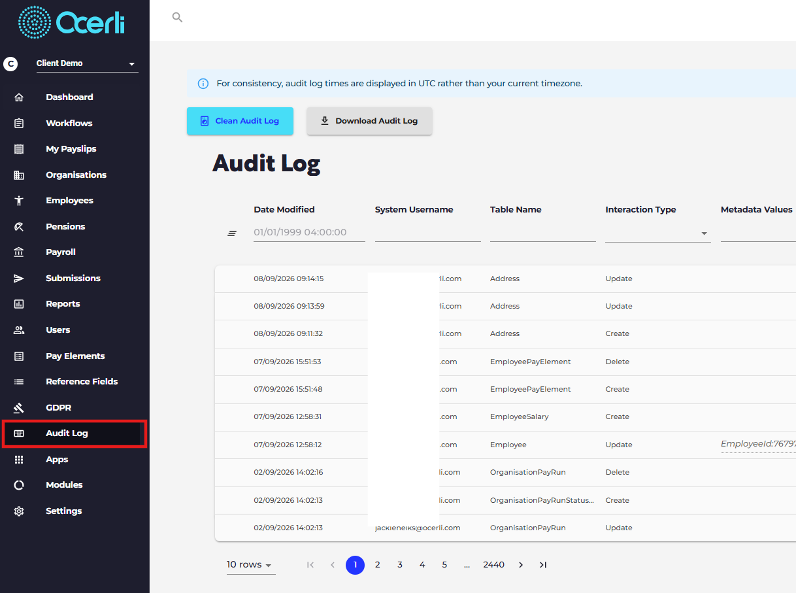796x593 pixels.
Task: Click the GDPR gavel icon
Action: point(19,408)
